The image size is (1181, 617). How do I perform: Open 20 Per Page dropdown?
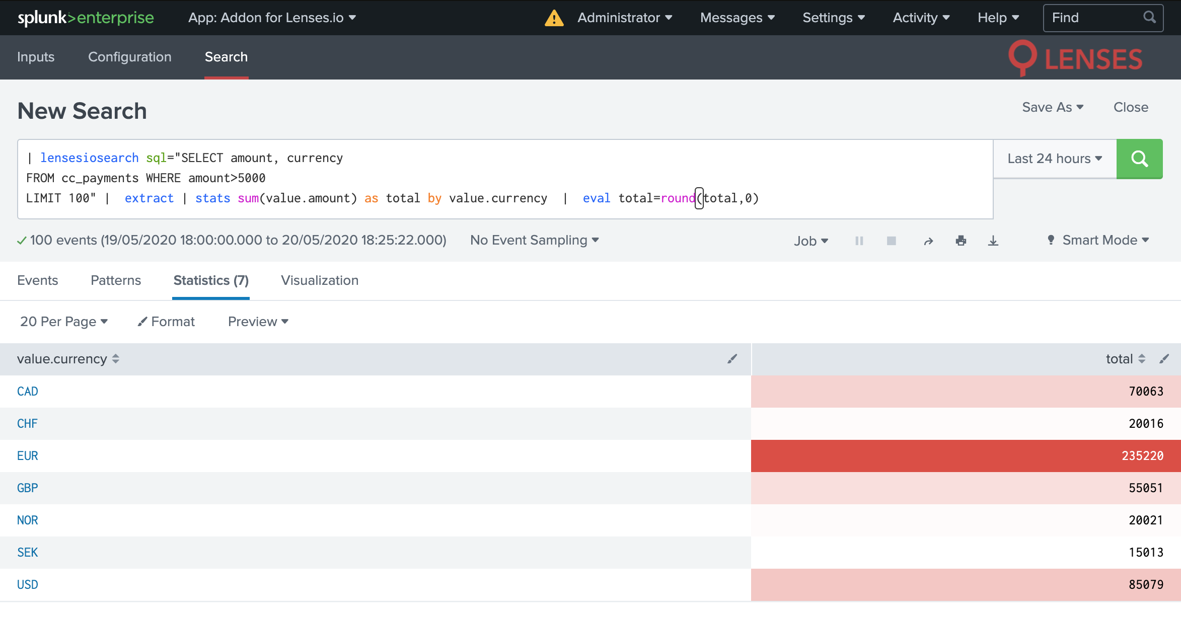64,322
